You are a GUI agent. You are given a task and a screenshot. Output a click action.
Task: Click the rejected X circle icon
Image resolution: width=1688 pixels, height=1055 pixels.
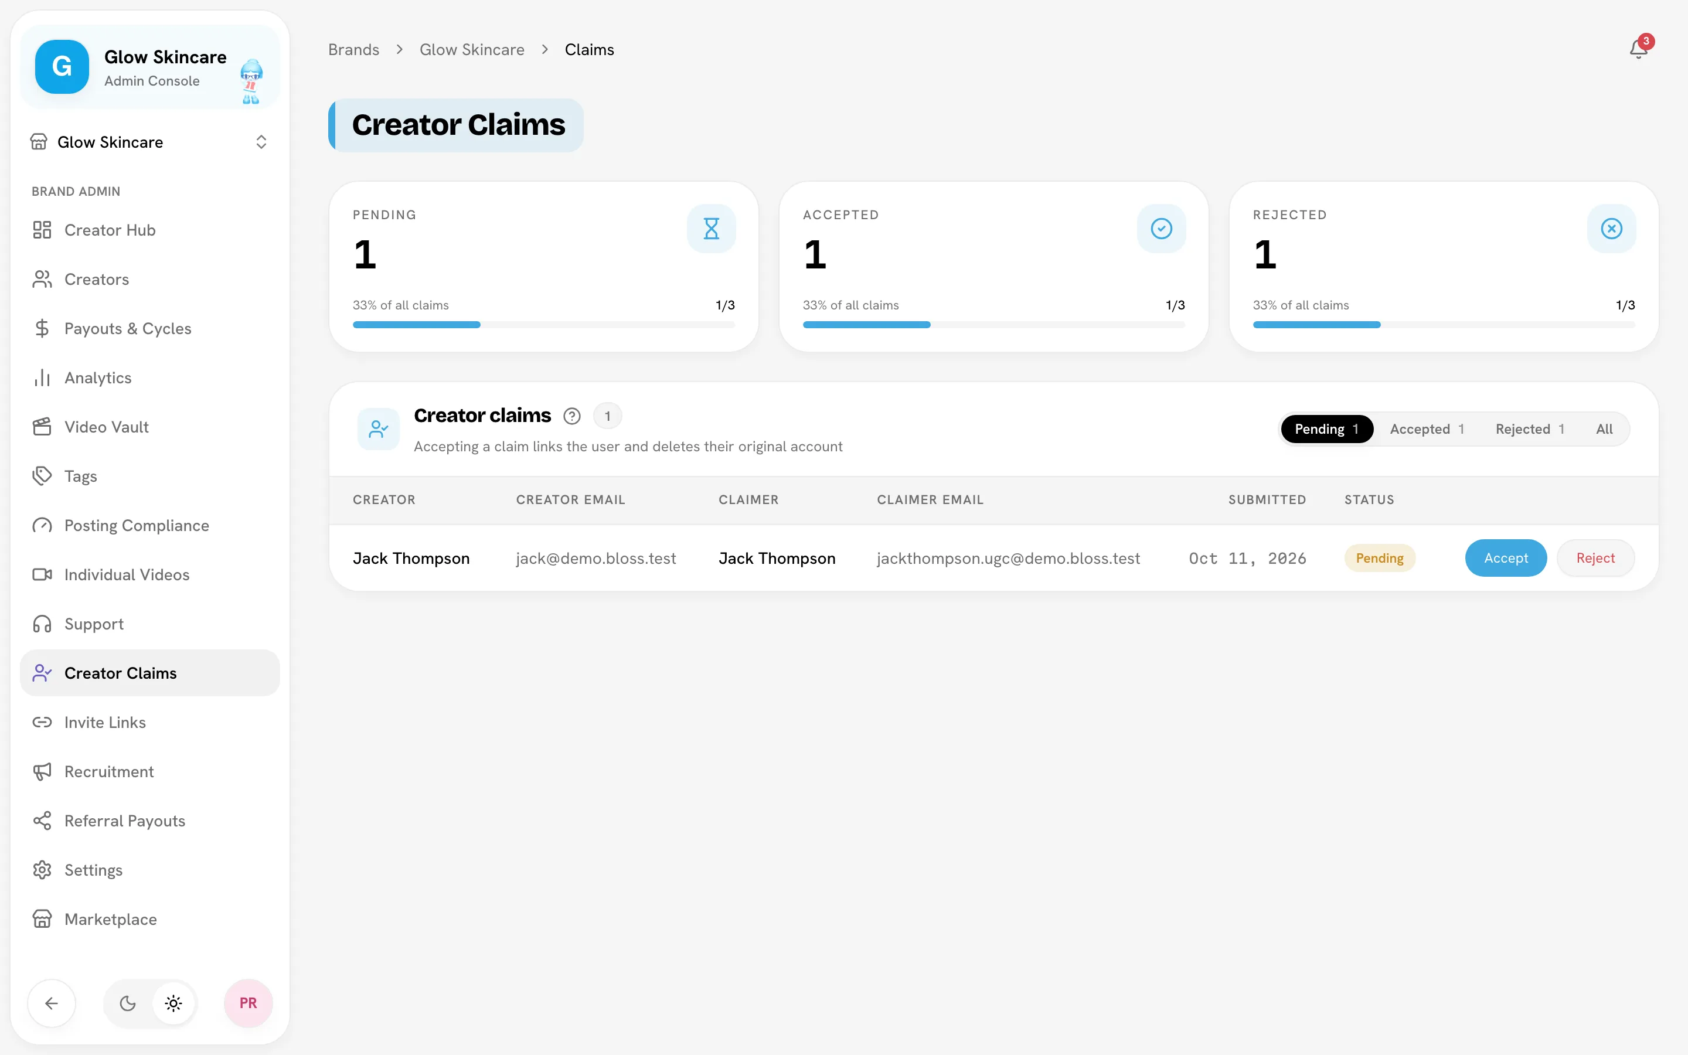click(x=1611, y=228)
